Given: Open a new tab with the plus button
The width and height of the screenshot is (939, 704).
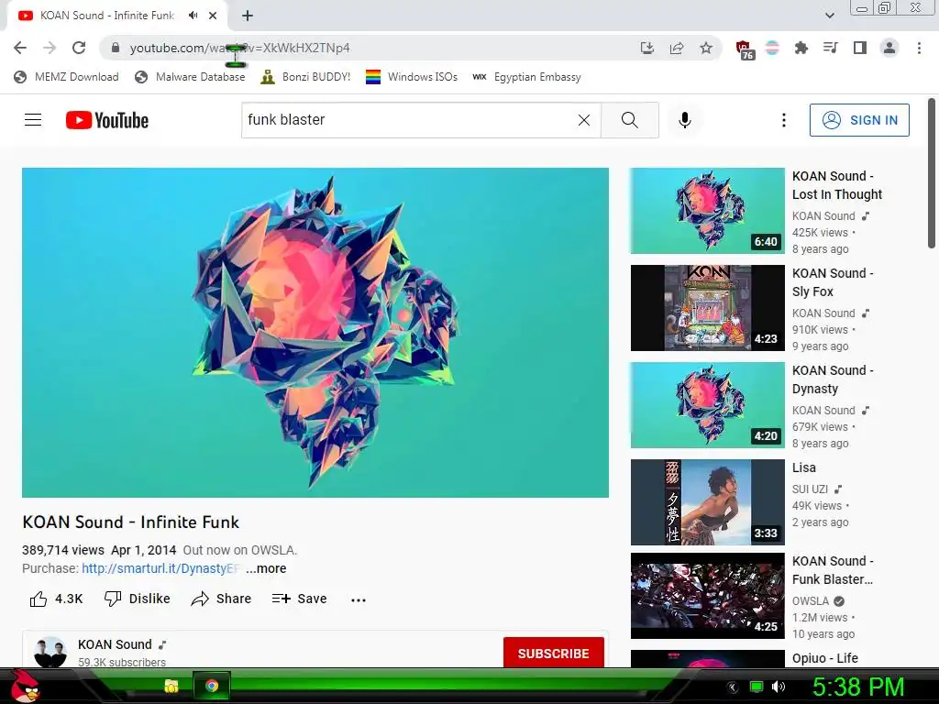Looking at the screenshot, I should pyautogui.click(x=248, y=16).
